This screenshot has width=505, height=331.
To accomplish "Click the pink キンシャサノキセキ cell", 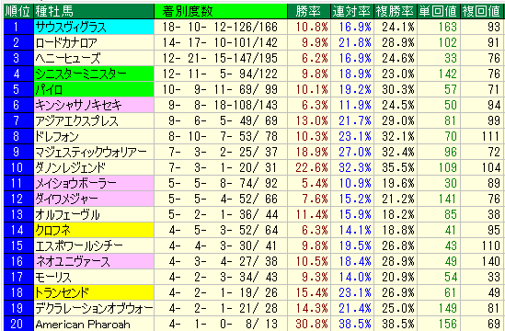I will 94,105.
